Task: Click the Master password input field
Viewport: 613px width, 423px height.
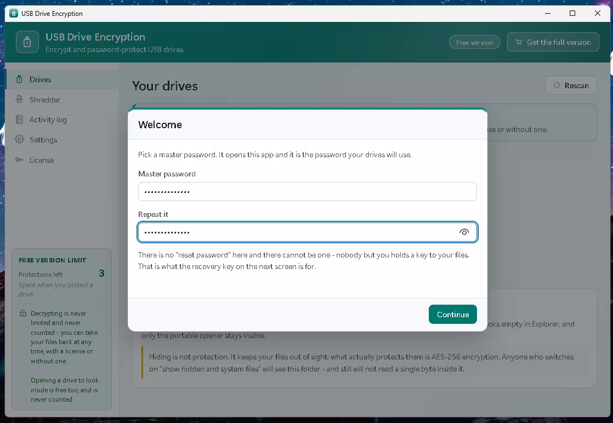Action: (307, 191)
